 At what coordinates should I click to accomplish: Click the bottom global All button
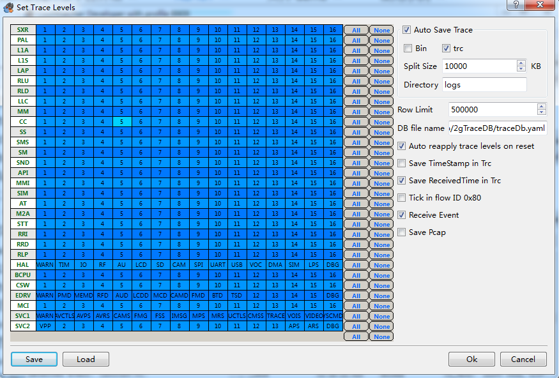click(356, 336)
